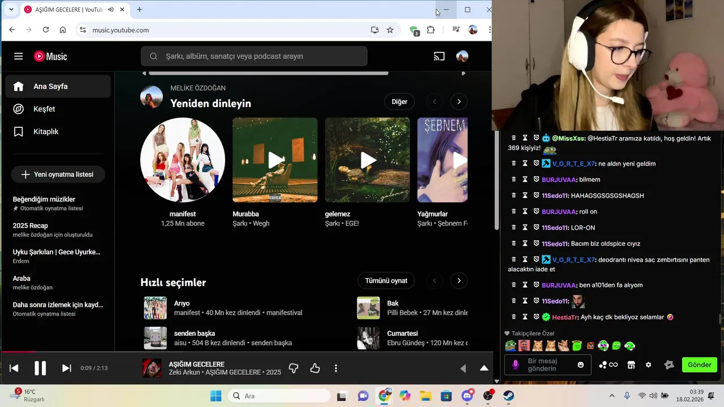Open the Uyku Şarkıları playlist

(58, 256)
